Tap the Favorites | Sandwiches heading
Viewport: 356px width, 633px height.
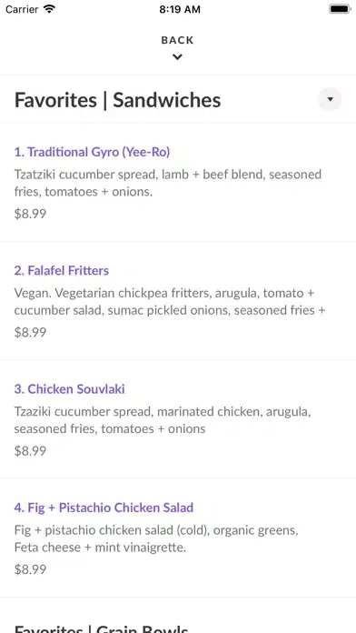[118, 100]
